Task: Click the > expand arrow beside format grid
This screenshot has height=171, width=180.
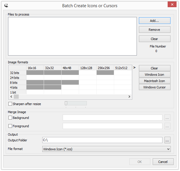Action: tap(134, 68)
